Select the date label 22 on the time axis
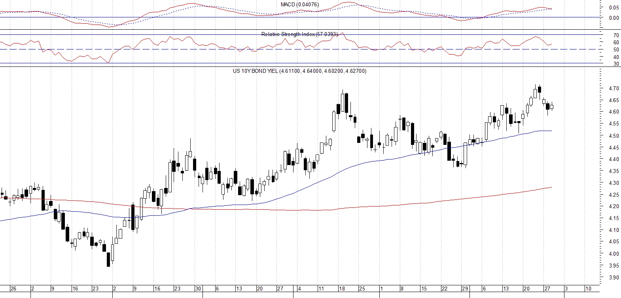The image size is (621, 298). click(445, 289)
